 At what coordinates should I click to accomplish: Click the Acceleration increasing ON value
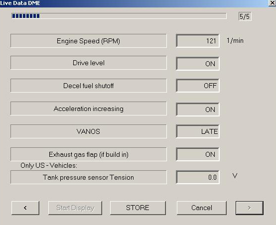click(198, 110)
